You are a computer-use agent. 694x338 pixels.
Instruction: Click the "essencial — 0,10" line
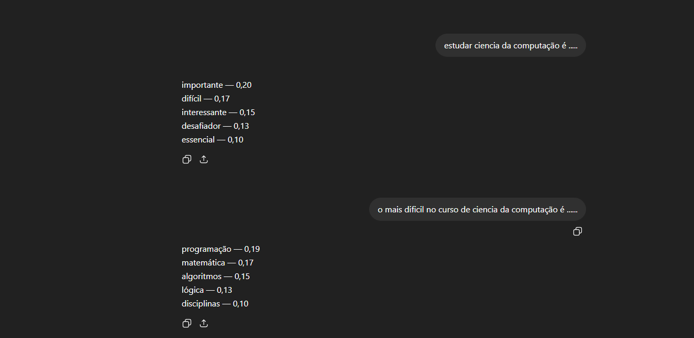click(212, 140)
